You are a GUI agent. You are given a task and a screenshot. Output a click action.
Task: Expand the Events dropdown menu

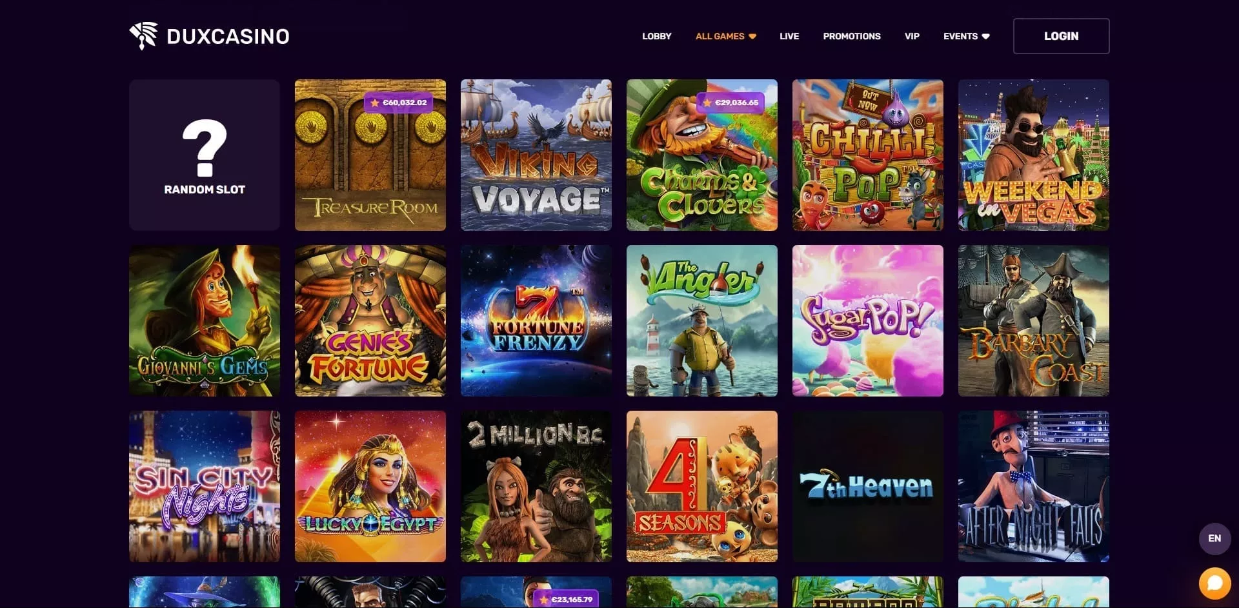click(966, 36)
